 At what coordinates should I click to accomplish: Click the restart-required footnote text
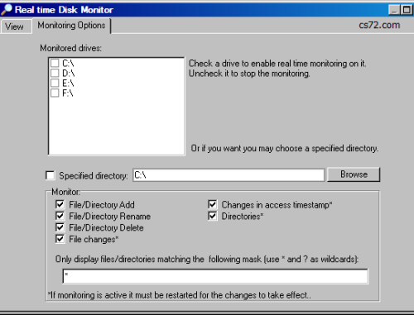point(180,295)
